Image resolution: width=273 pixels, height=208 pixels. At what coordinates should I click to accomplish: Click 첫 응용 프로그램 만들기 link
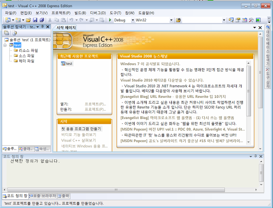[x=81, y=129]
